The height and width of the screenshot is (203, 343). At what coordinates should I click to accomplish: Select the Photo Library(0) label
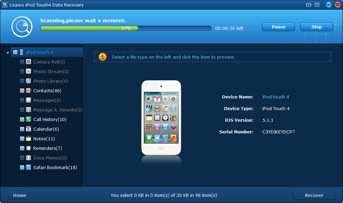coord(51,81)
